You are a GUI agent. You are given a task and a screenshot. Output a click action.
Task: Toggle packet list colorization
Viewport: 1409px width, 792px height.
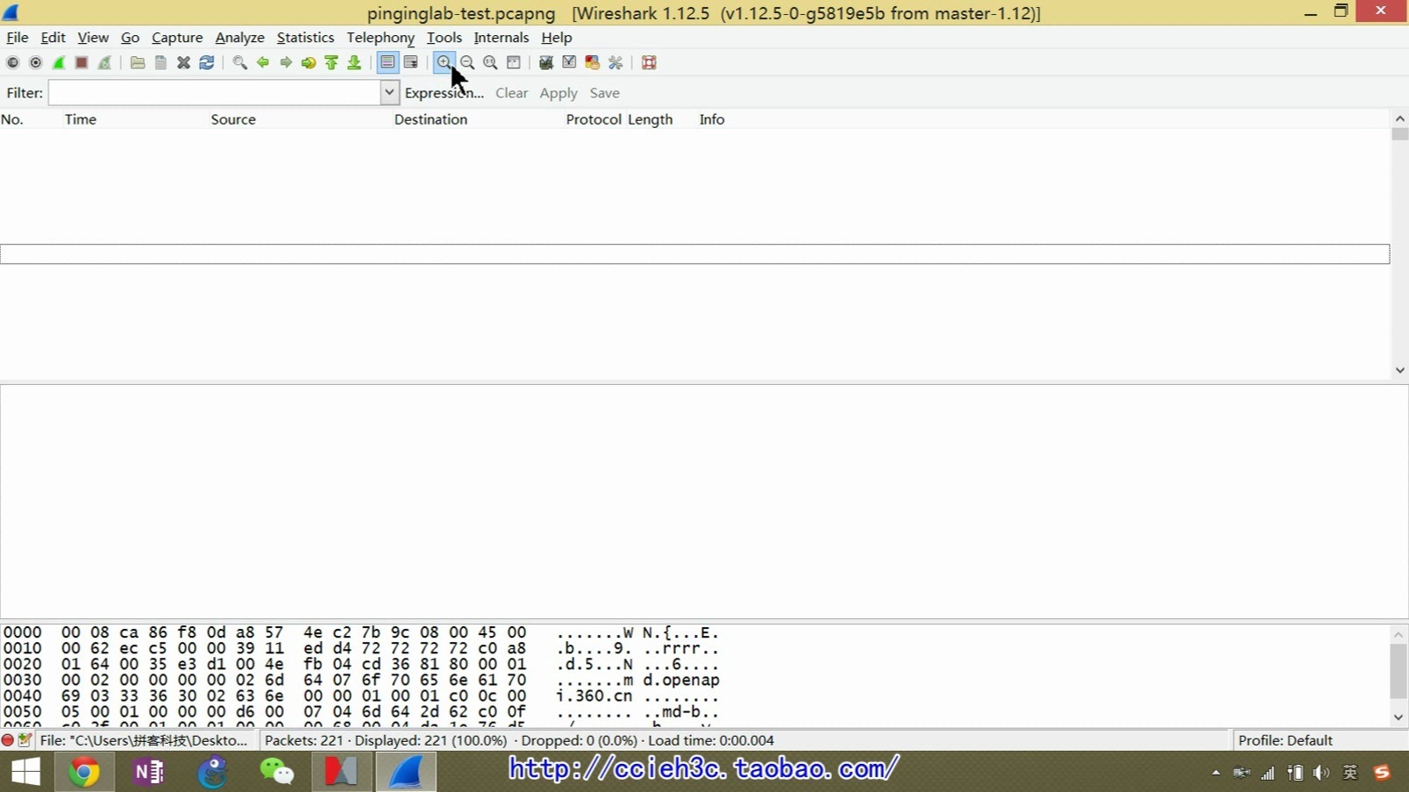(388, 62)
